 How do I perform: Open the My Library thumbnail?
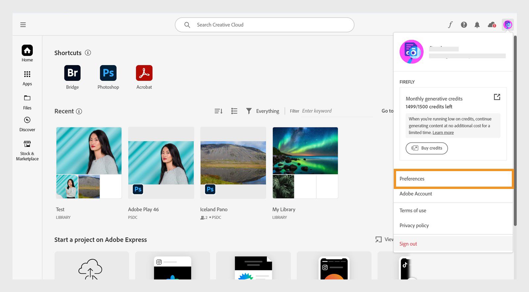(305, 163)
